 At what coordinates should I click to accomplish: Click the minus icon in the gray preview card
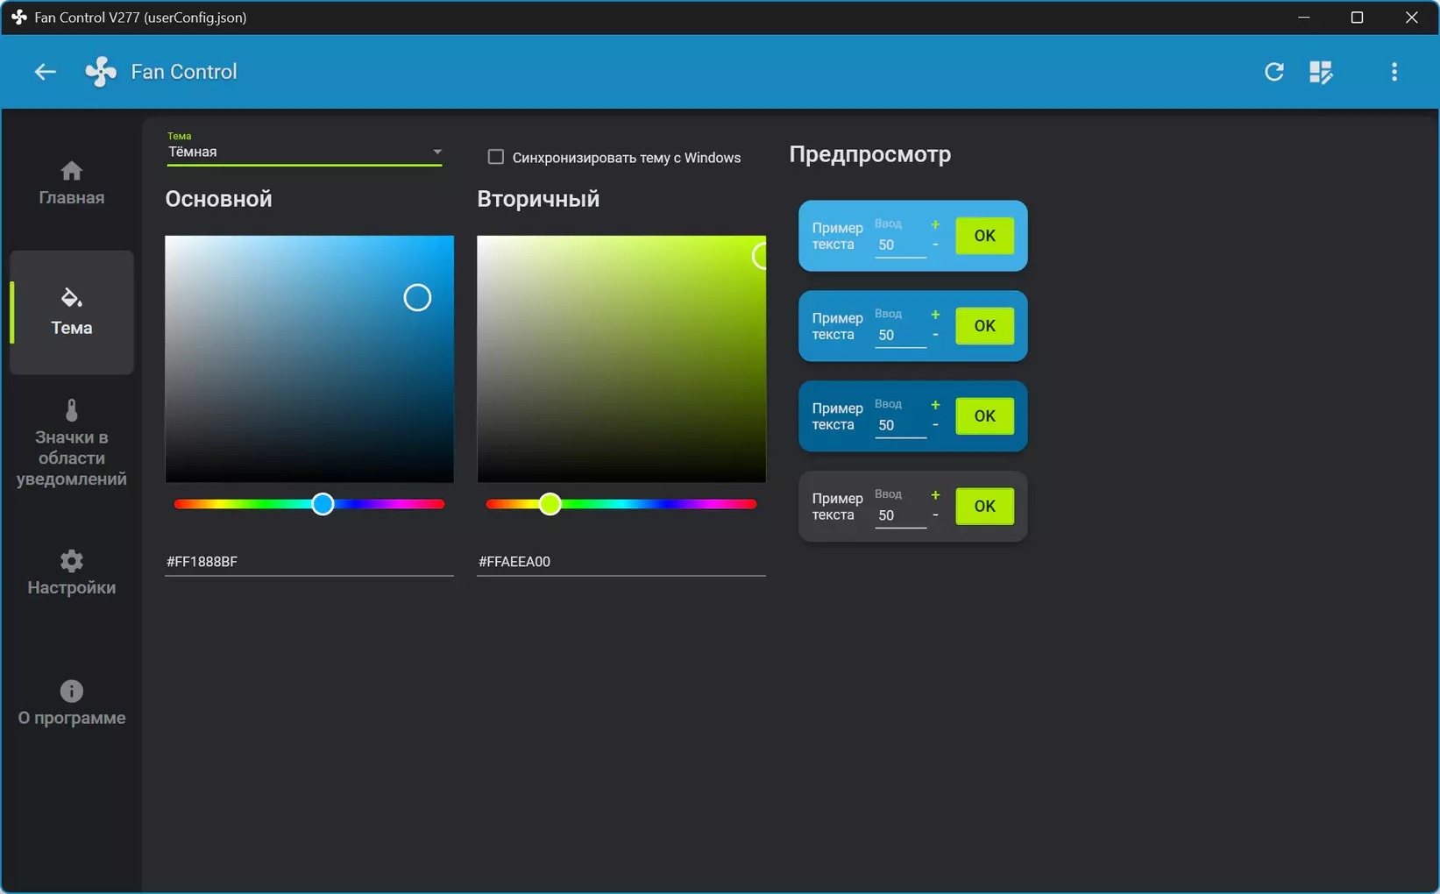935,515
